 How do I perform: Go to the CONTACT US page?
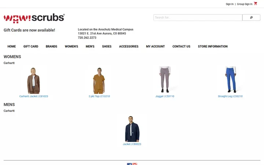point(181,47)
